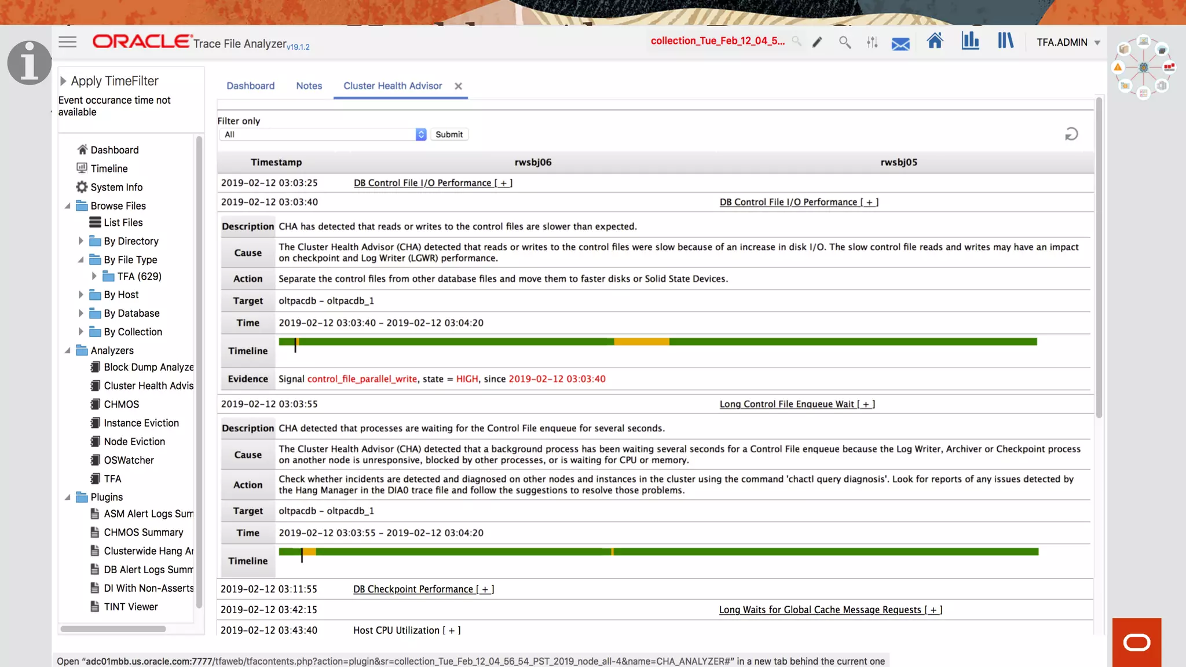
Task: Open OSWatcher analyzer
Action: point(129,460)
